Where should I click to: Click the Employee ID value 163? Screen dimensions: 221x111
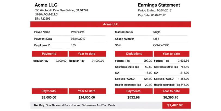tap(73, 45)
